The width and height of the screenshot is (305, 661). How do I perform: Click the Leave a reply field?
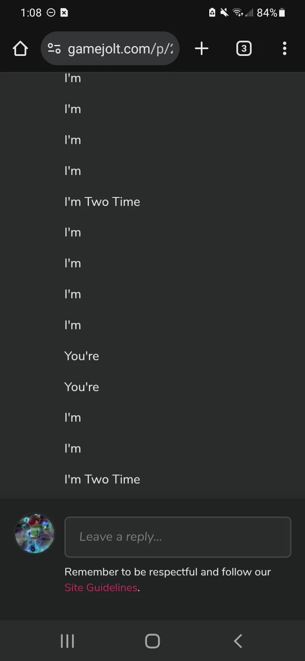pyautogui.click(x=178, y=537)
